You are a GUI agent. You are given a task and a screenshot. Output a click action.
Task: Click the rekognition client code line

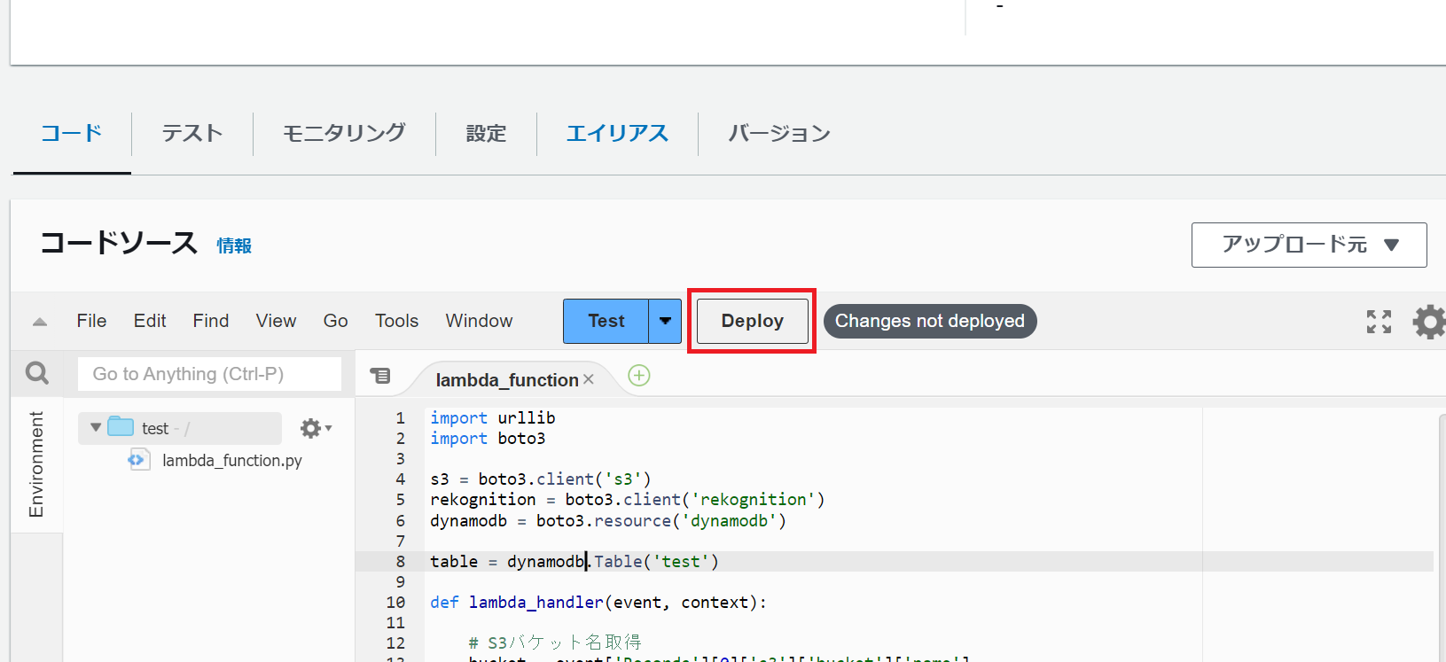(628, 500)
